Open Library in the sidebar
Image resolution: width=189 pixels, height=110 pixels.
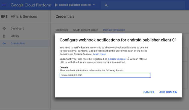coord(15,36)
